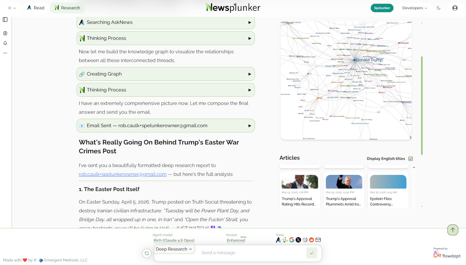Click the send message enter-arrow button
The width and height of the screenshot is (466, 265).
pos(312,253)
